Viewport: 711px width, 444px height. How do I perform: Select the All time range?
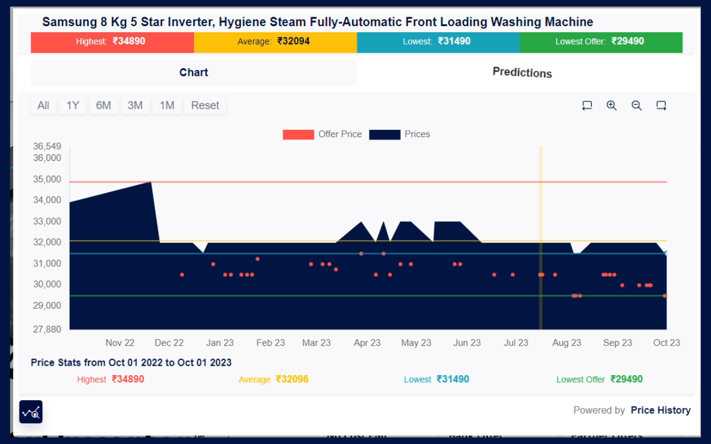[43, 105]
